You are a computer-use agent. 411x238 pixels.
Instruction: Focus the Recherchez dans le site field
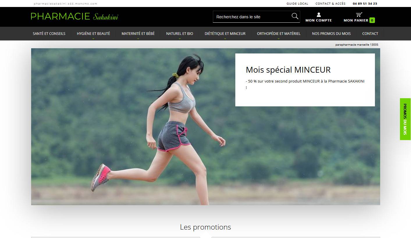(252, 17)
